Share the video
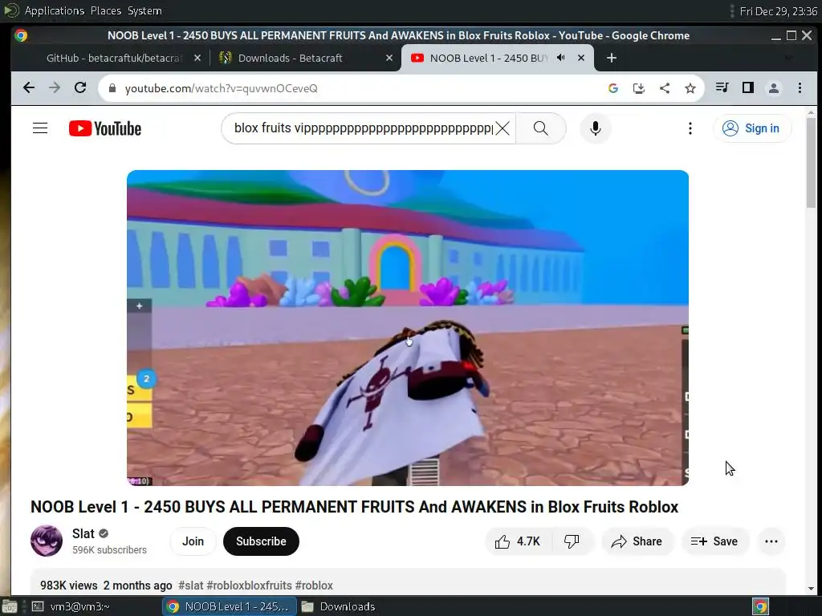 coord(637,541)
